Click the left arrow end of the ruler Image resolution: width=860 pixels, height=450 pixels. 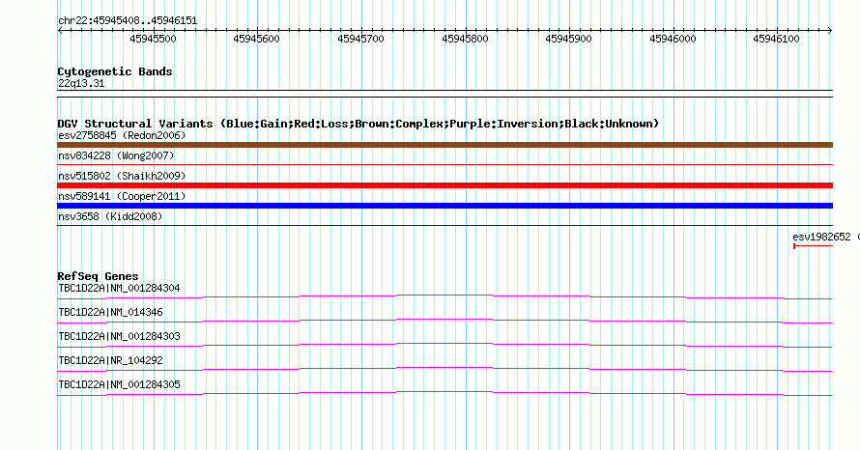click(x=60, y=31)
